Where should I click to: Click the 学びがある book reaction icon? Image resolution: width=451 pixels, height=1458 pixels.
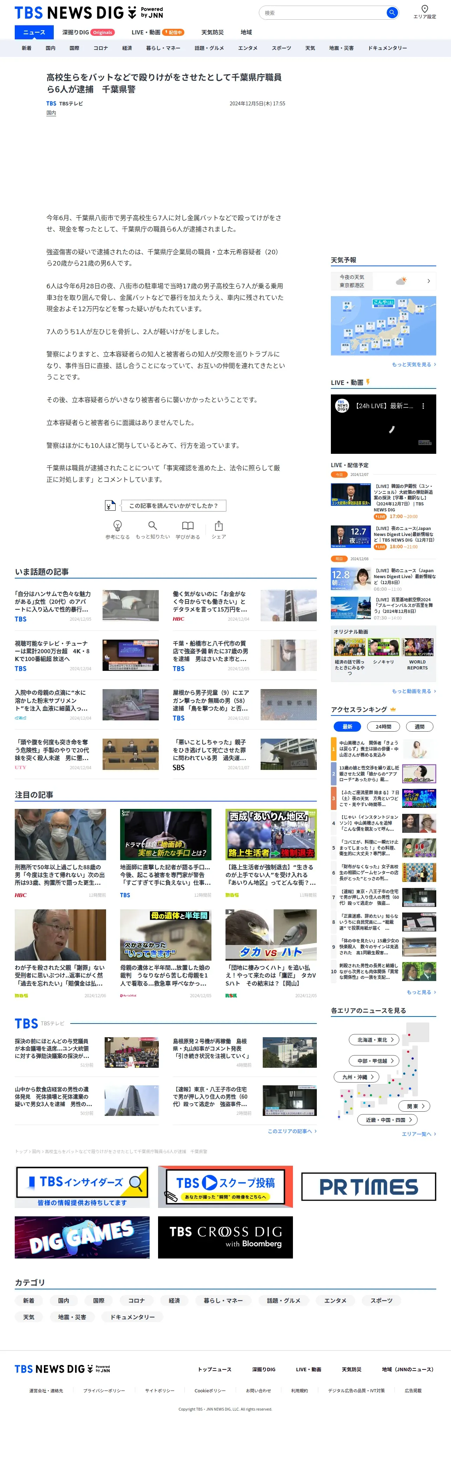[188, 525]
